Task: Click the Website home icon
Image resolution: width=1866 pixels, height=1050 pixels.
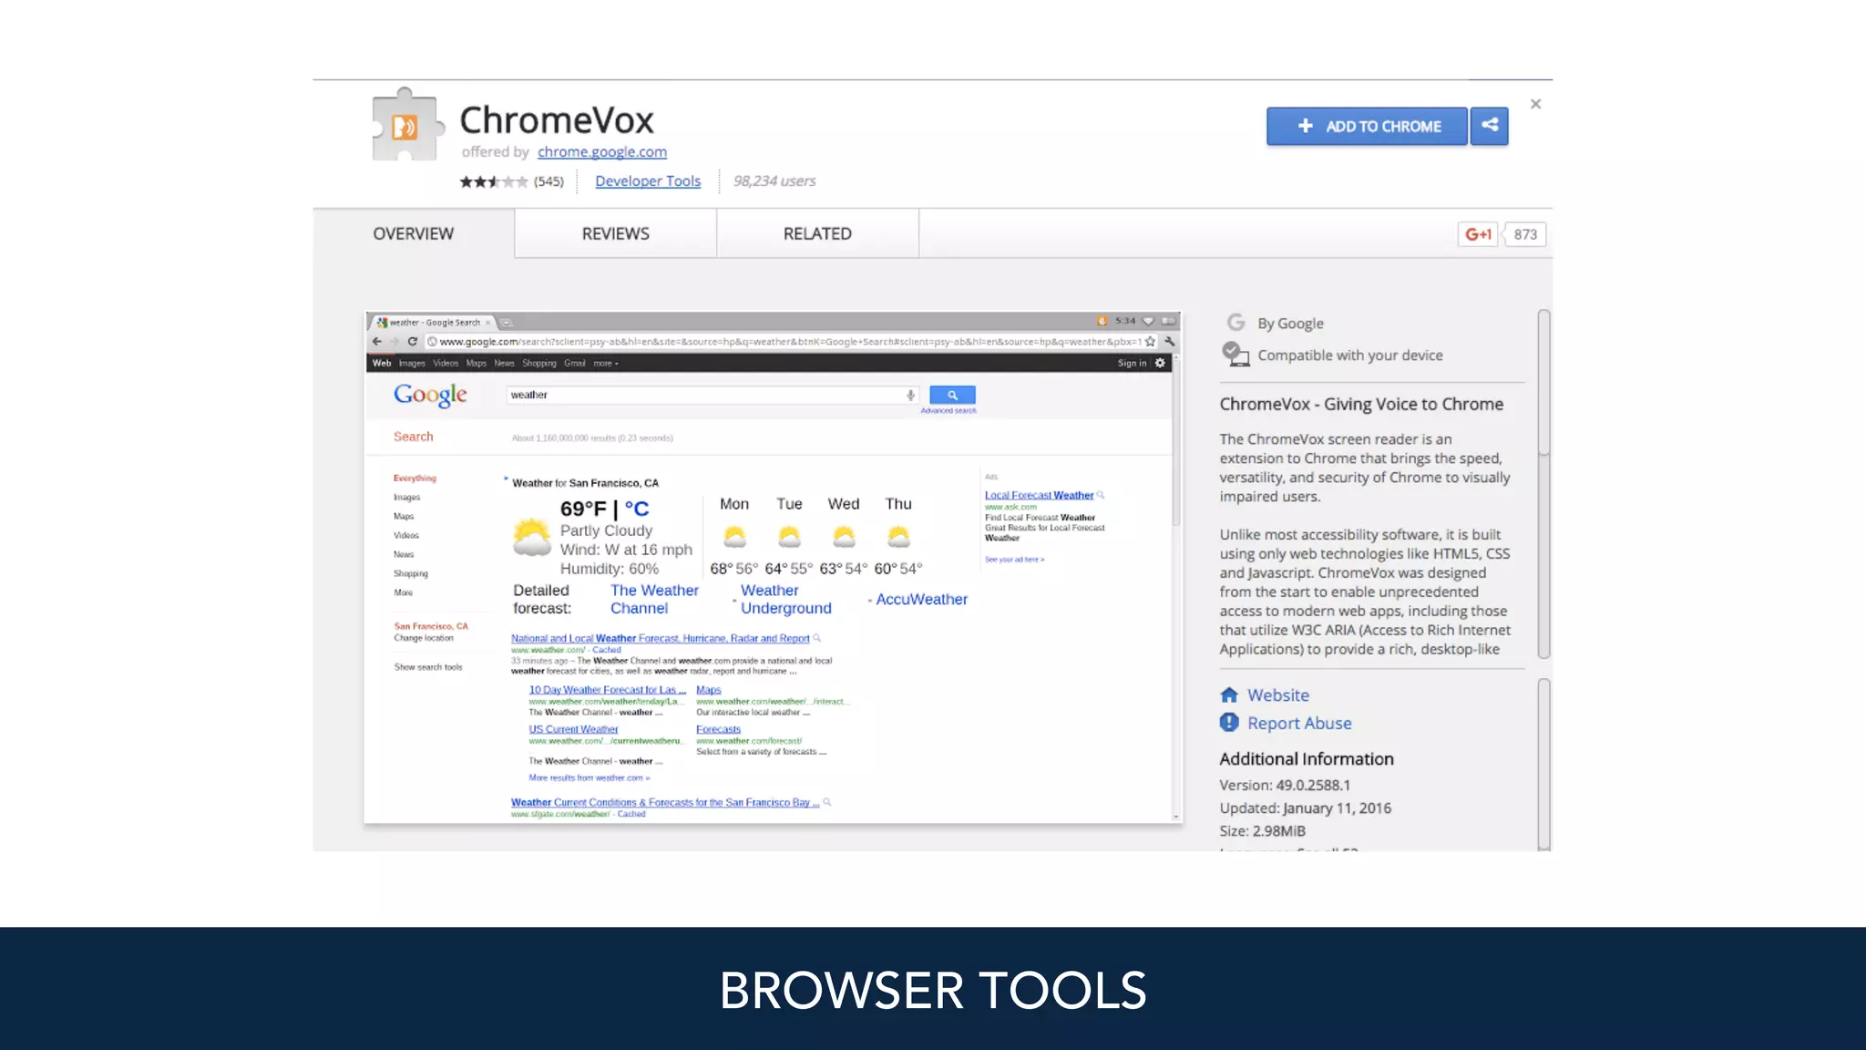Action: pyautogui.click(x=1229, y=695)
